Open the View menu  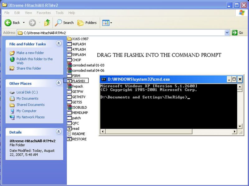(28, 13)
